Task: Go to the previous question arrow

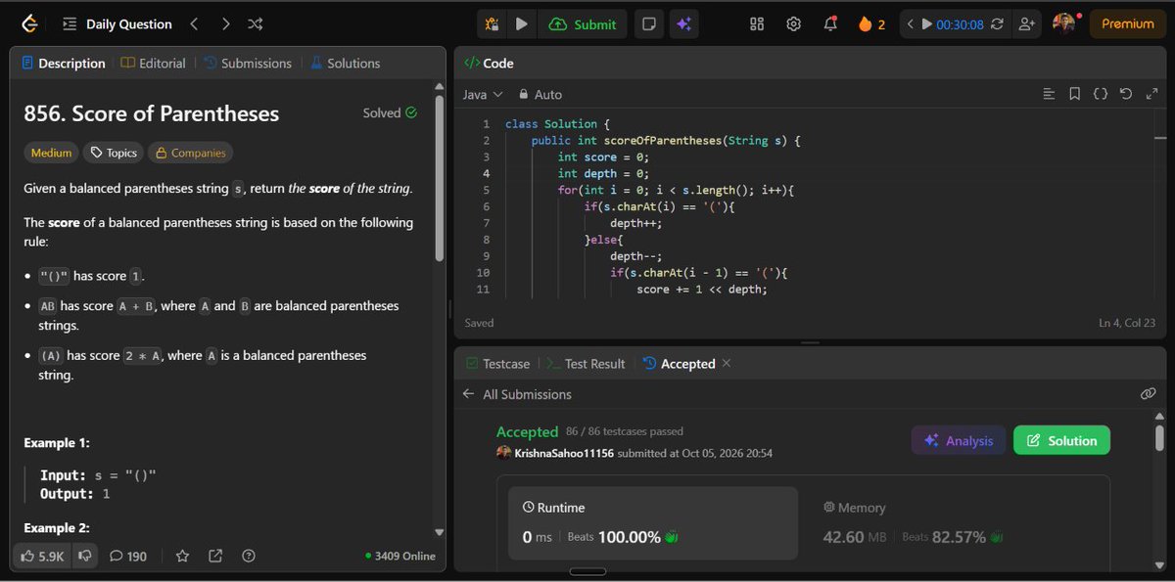Action: coord(194,23)
